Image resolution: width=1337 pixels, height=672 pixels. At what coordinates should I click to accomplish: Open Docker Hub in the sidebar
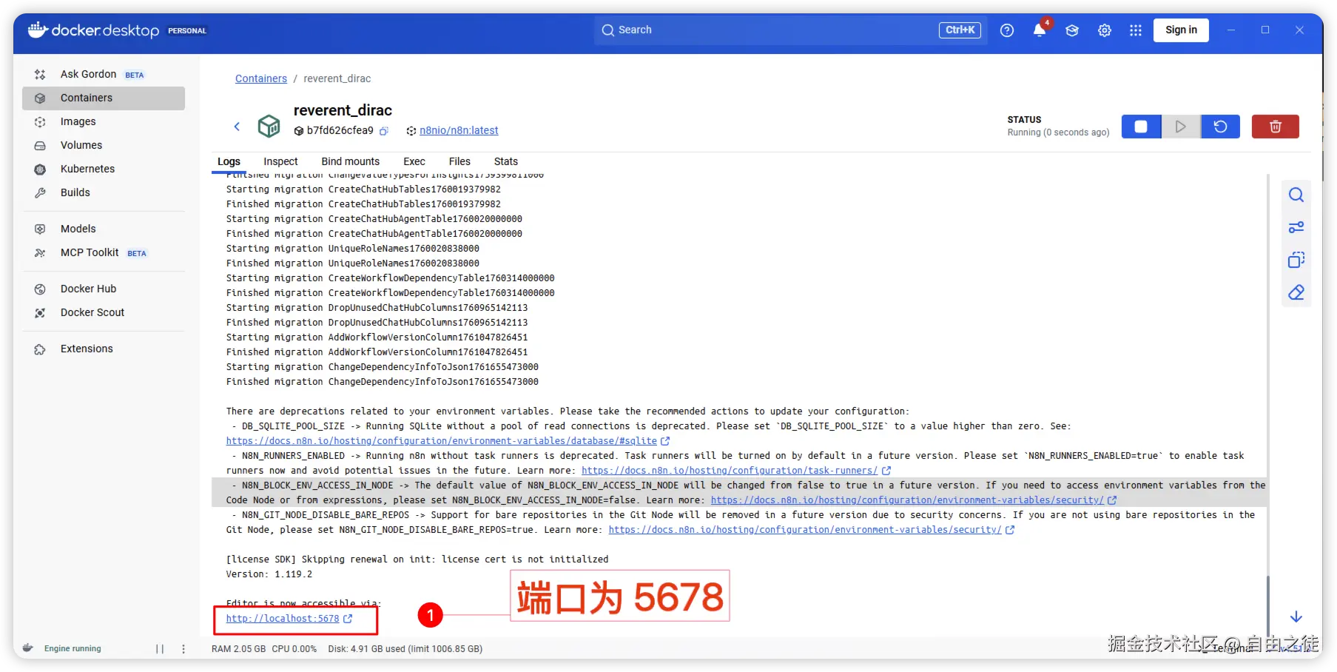point(104,289)
